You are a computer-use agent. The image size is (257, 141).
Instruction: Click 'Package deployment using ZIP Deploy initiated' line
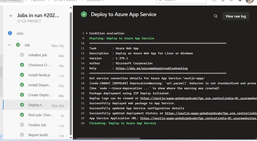tap(130, 93)
